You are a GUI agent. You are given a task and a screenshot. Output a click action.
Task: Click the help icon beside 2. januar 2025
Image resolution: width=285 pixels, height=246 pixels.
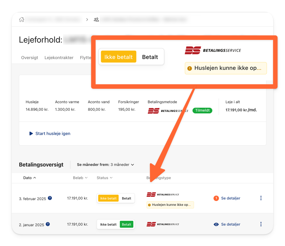(48, 224)
